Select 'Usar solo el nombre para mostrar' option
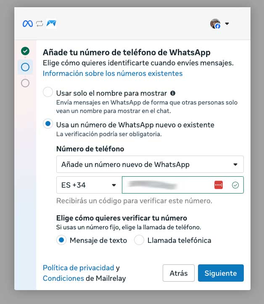Viewport: 264px width, 304px height. [48, 92]
